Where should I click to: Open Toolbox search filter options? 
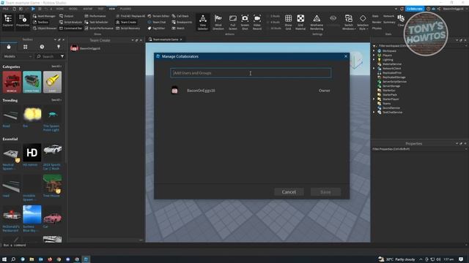coord(62,56)
